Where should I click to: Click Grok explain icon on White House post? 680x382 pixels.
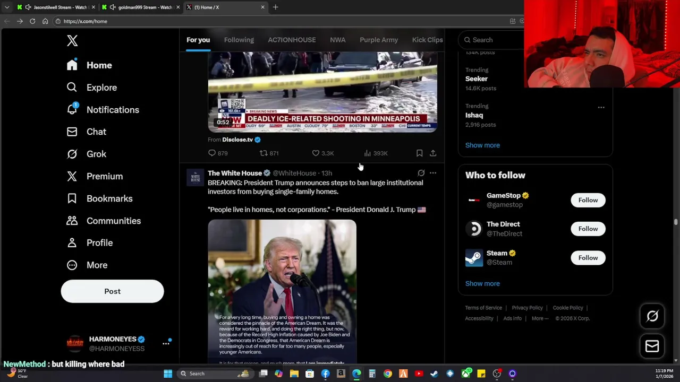point(421,173)
